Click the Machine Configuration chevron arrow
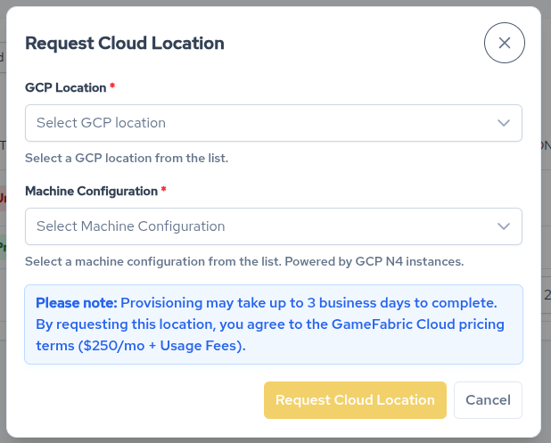The image size is (551, 443). point(504,226)
